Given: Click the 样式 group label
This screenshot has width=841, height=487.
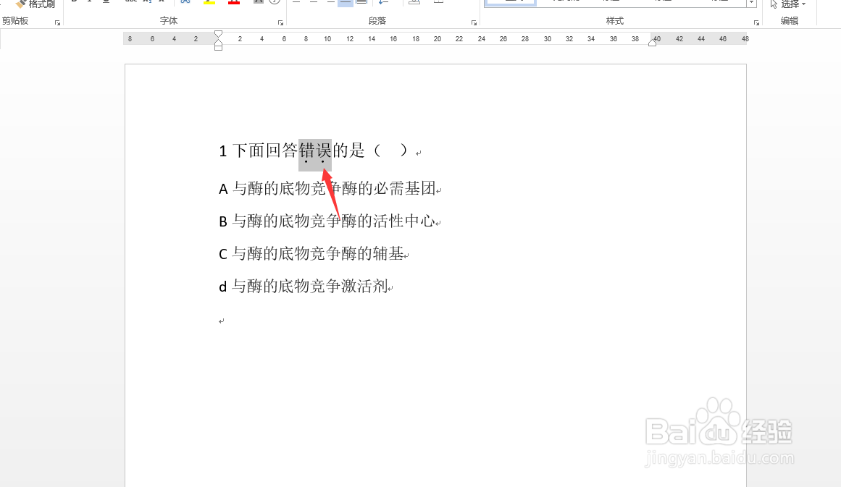Looking at the screenshot, I should [615, 21].
